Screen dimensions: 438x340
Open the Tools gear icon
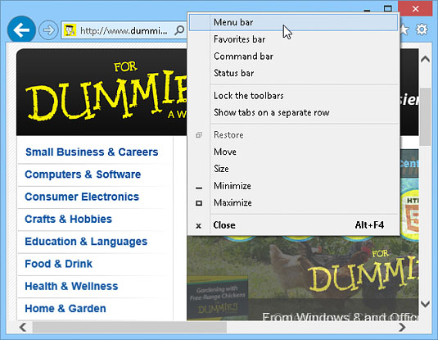click(422, 29)
